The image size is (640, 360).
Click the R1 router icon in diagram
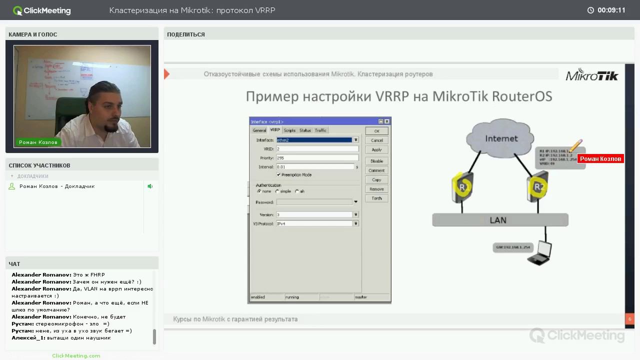pyautogui.click(x=462, y=187)
